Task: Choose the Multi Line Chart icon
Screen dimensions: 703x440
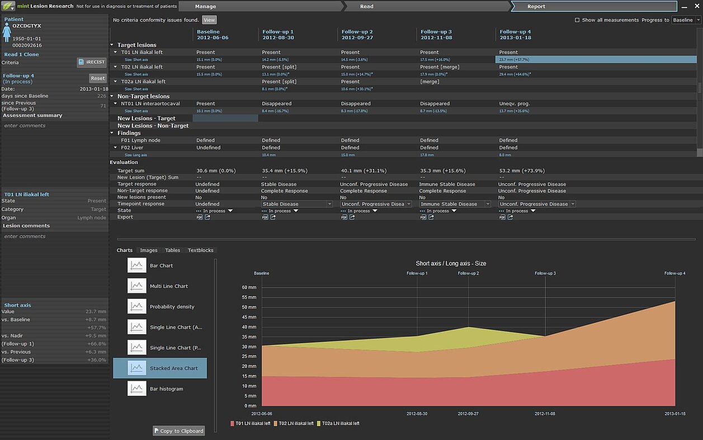Action: [136, 286]
